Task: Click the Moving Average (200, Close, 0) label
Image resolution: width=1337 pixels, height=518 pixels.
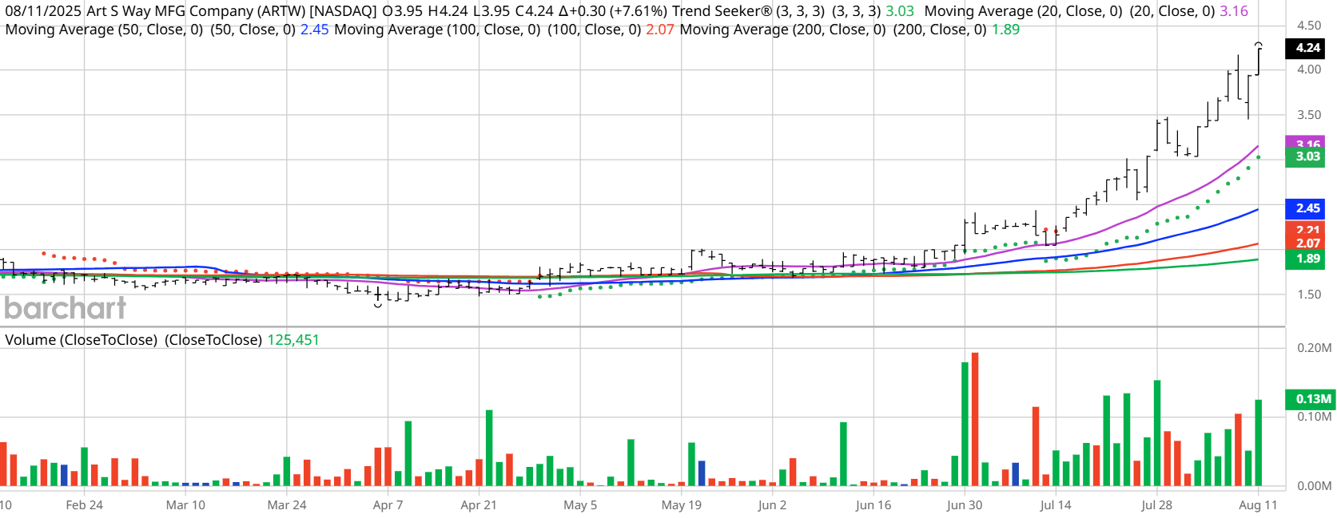Action: click(x=782, y=30)
